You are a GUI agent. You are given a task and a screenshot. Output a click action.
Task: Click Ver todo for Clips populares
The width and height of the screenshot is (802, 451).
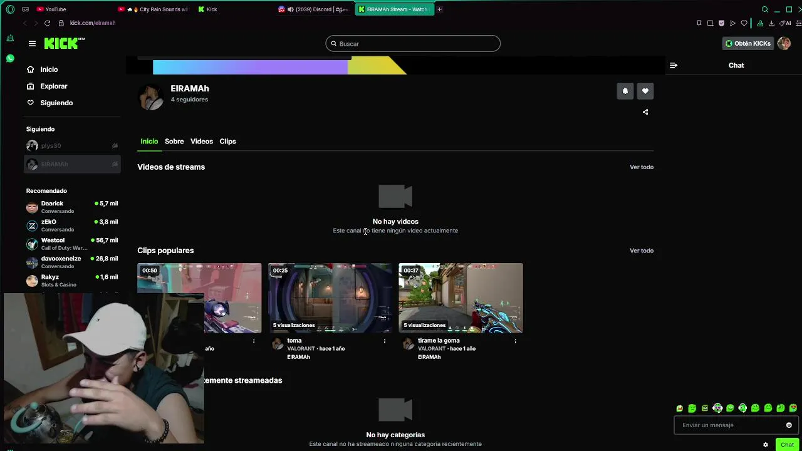[x=642, y=251]
